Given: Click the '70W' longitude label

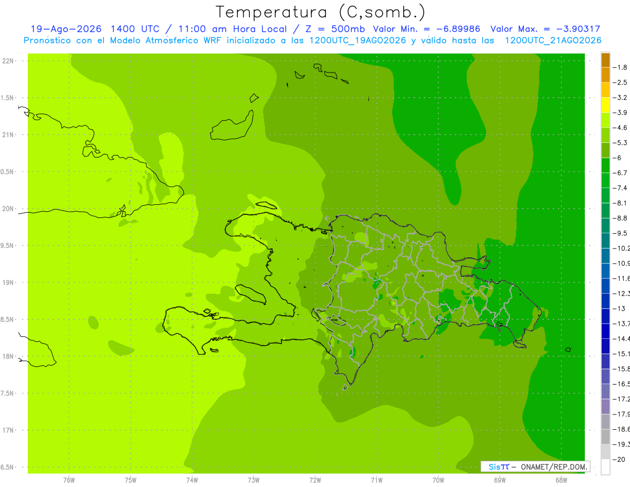Looking at the screenshot, I should click(438, 480).
